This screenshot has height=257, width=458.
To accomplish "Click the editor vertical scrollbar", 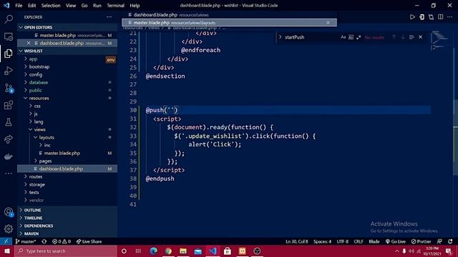I will tap(455, 137).
